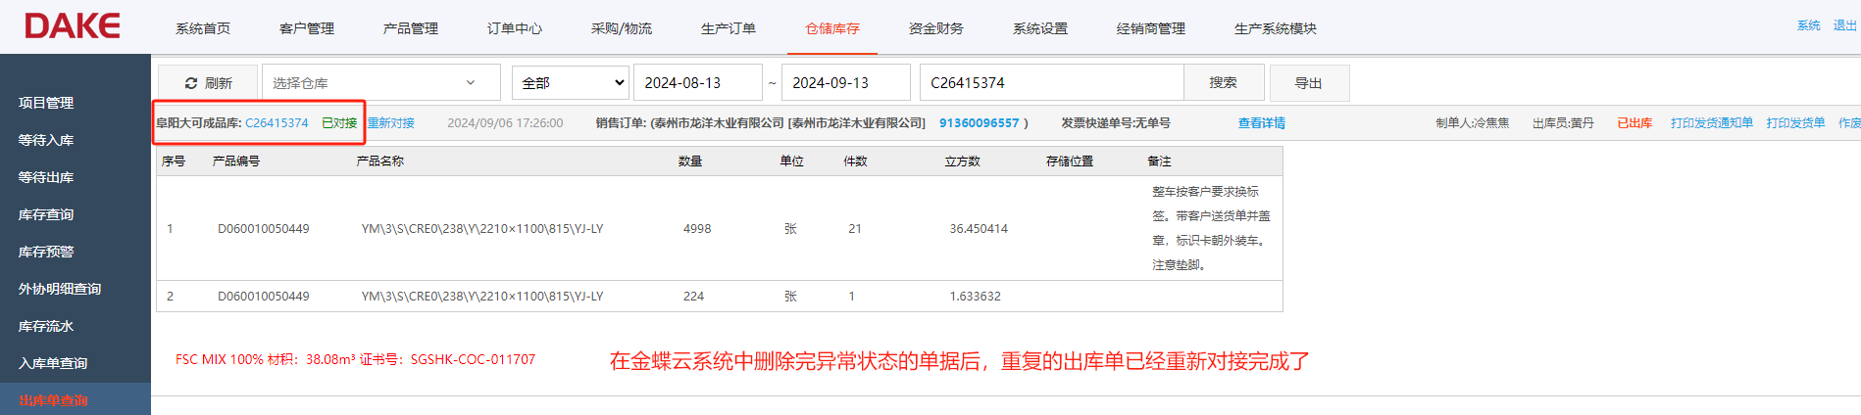Go to 生产系统模块 in the top navigation

click(x=1275, y=28)
